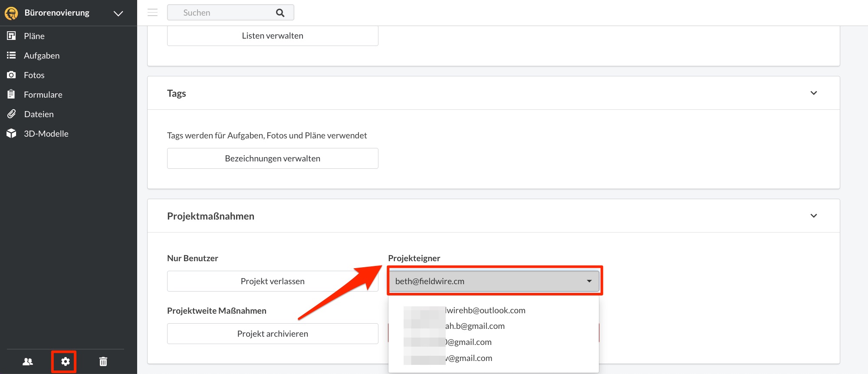Open Pläne in the sidebar
This screenshot has width=868, height=374.
click(x=34, y=36)
